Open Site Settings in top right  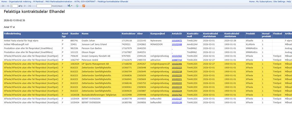point(279,2)
